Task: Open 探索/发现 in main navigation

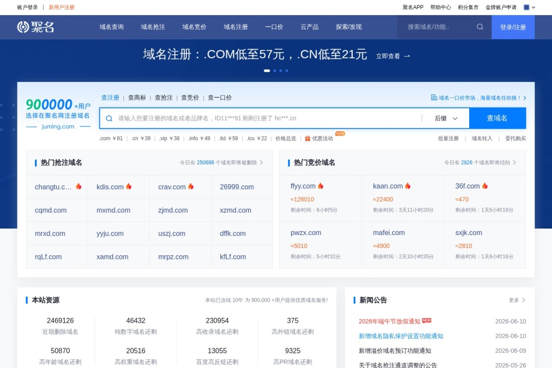Action: tap(349, 27)
